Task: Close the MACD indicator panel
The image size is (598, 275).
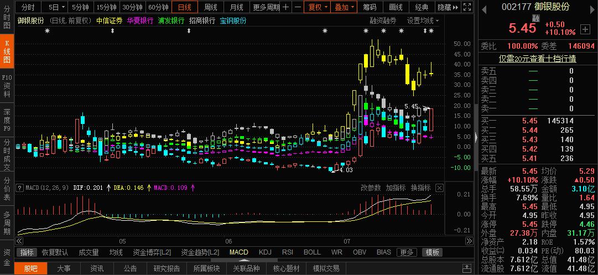Action: (x=439, y=188)
